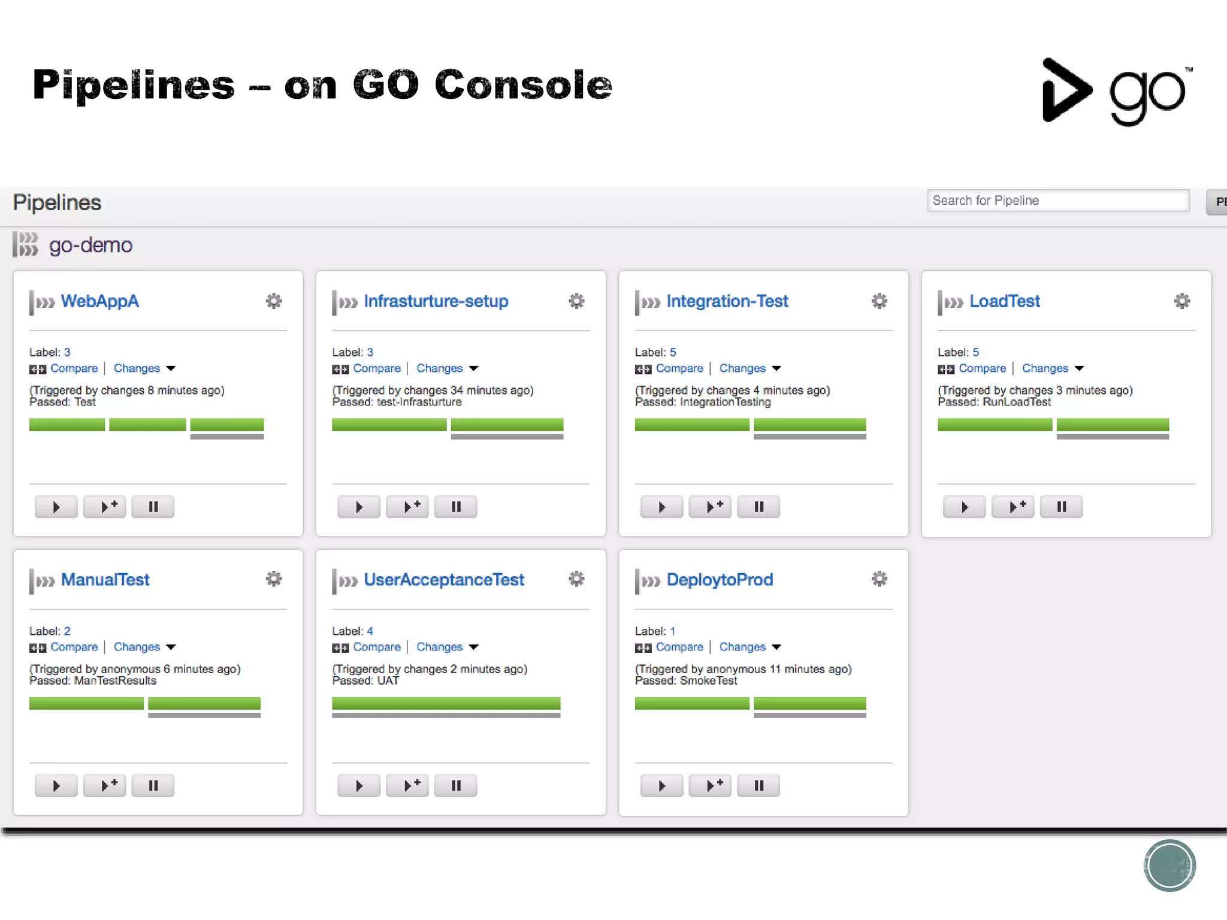Pause the DeploytoProd pipeline
The image size is (1227, 920).
tap(758, 785)
